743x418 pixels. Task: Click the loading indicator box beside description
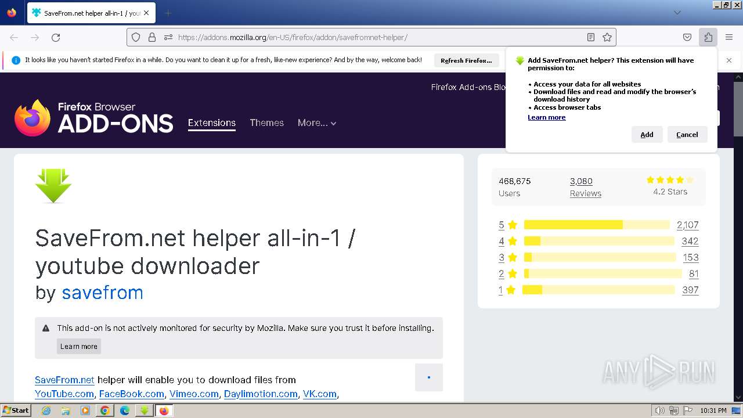point(429,377)
